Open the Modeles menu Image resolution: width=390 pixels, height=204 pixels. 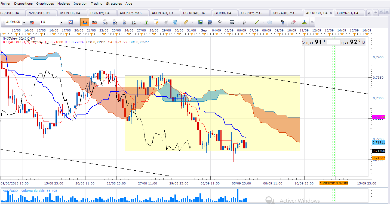click(64, 4)
